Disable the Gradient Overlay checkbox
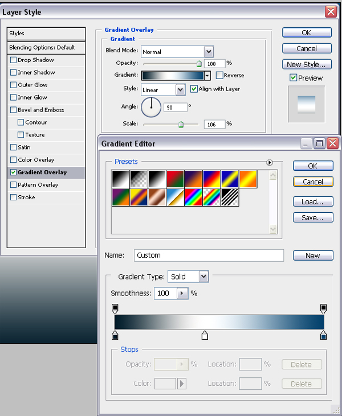 (13, 172)
